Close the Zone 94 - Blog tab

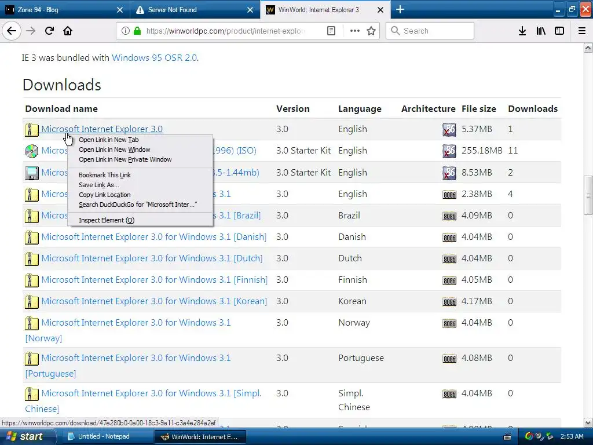[x=120, y=10]
